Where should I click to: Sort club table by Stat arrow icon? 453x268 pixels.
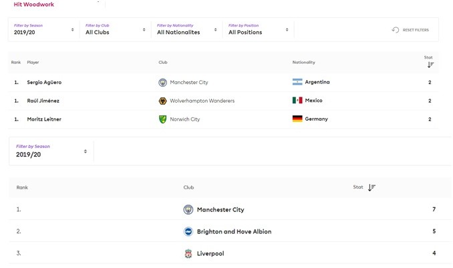(x=371, y=187)
